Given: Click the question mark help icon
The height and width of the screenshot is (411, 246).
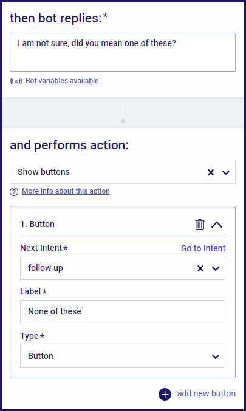Looking at the screenshot, I should pyautogui.click(x=14, y=192).
